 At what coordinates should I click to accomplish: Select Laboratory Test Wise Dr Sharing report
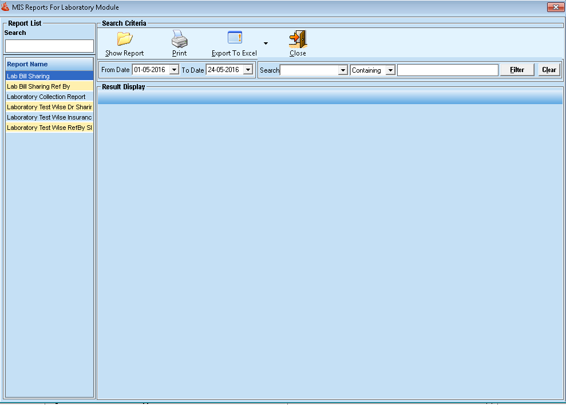click(x=49, y=107)
